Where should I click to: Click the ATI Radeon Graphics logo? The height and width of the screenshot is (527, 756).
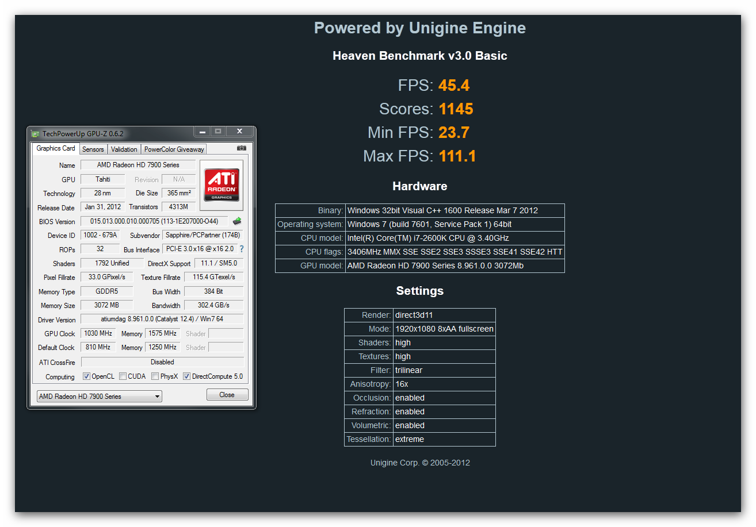pos(222,185)
